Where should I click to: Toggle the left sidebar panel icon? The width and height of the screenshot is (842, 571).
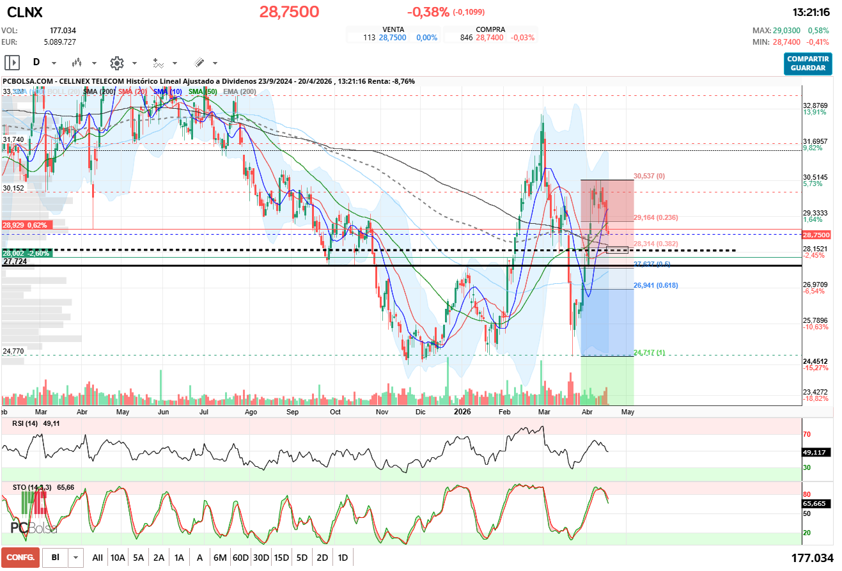(x=12, y=63)
